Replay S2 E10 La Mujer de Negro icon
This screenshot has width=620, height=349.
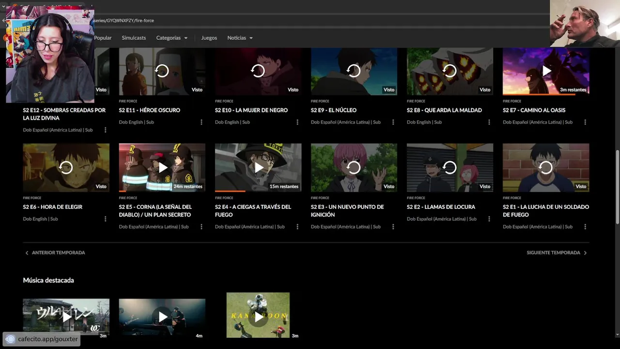pyautogui.click(x=258, y=71)
